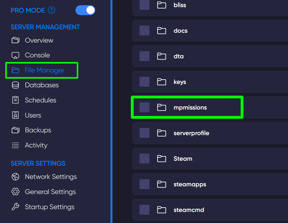Open Network Settings
288x223 pixels.
coord(51,177)
